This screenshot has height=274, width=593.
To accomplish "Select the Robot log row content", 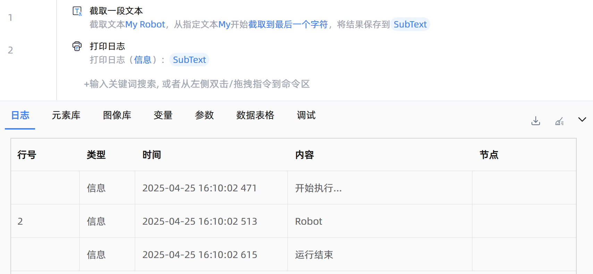I will (308, 221).
